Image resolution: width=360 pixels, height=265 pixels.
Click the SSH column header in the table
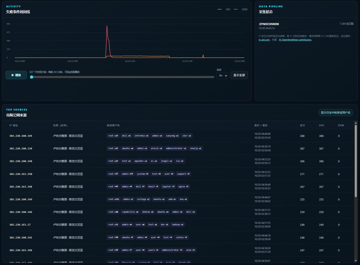pos(321,126)
